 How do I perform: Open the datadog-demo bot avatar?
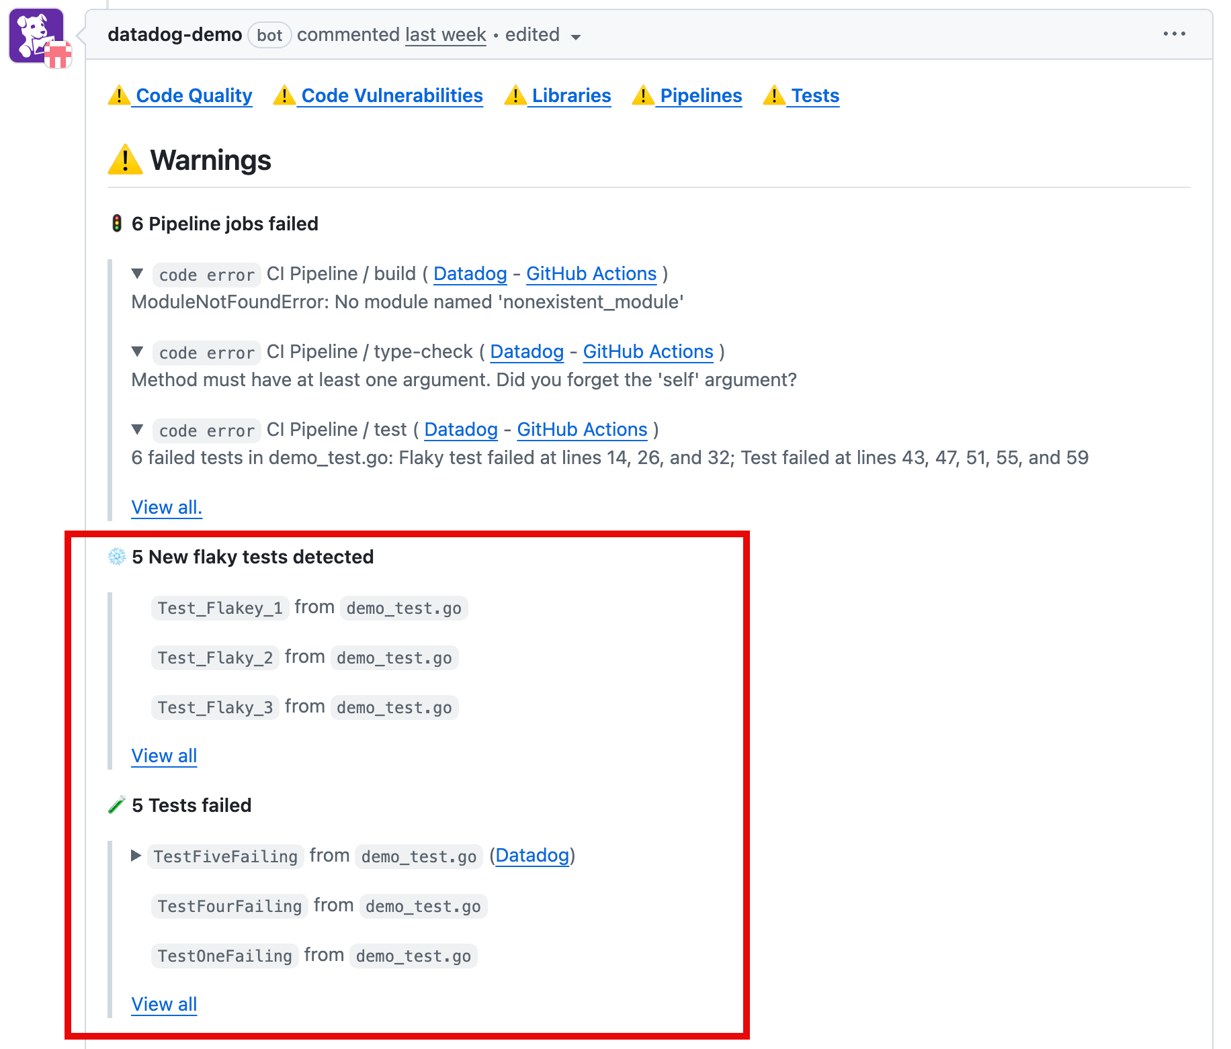[37, 36]
